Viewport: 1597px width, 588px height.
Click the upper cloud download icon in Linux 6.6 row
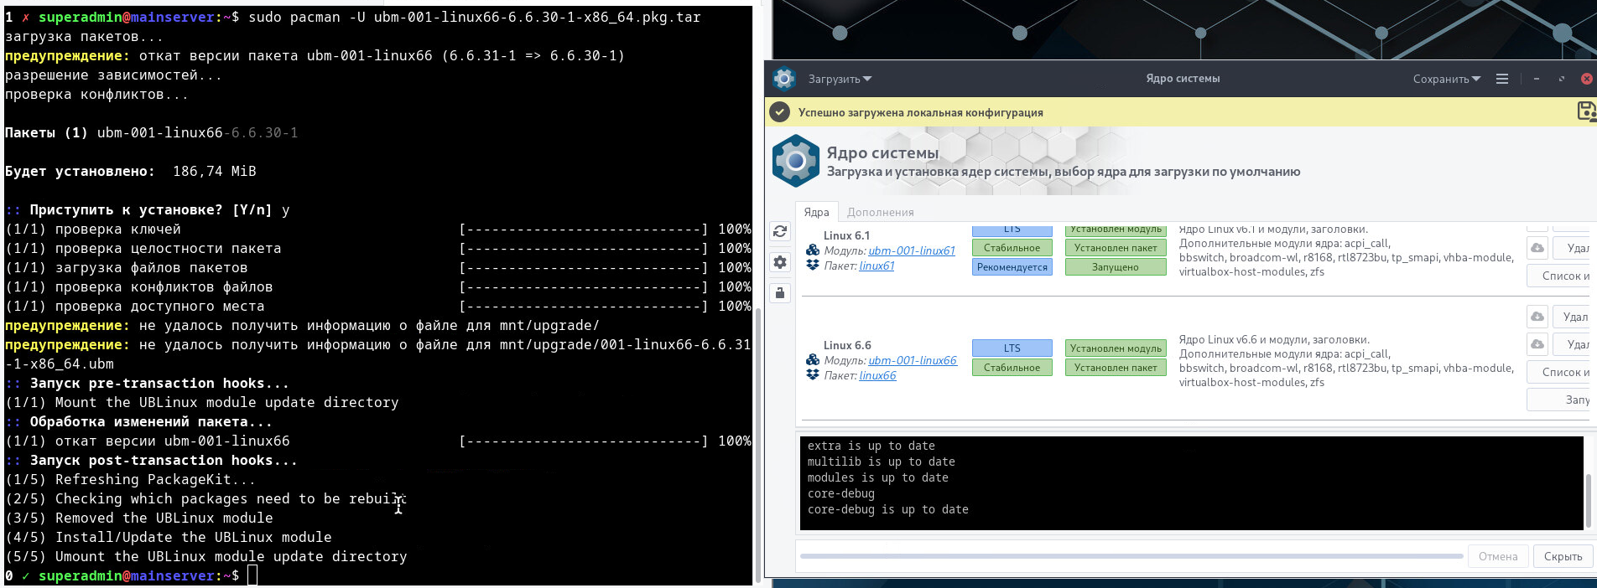[x=1537, y=317]
